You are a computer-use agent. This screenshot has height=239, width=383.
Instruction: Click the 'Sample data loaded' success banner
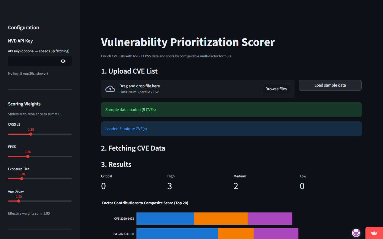(231, 109)
